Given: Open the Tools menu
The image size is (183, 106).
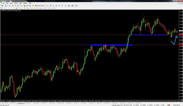Looking at the screenshot, I should [20, 3].
